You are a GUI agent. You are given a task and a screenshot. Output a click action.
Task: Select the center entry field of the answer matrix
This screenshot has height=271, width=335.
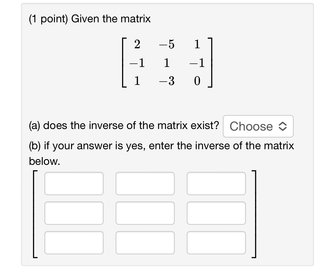[x=145, y=213]
